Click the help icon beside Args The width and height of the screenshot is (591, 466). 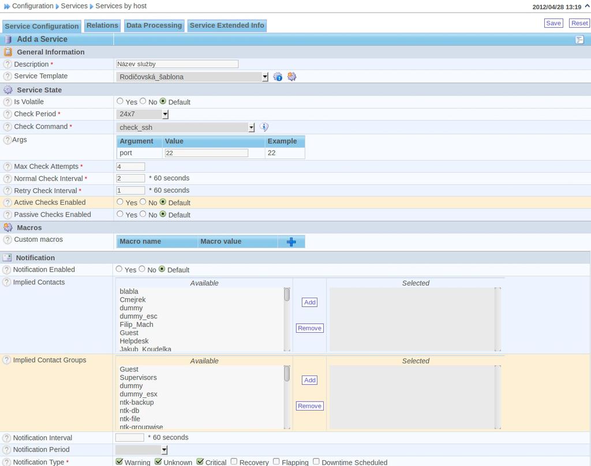[x=7, y=140]
